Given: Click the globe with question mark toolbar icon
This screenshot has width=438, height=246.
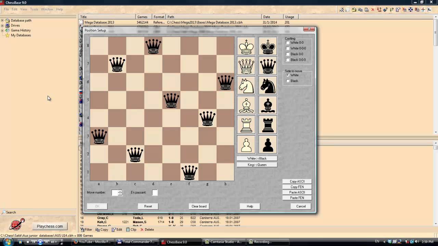Looking at the screenshot, I should pos(385,10).
